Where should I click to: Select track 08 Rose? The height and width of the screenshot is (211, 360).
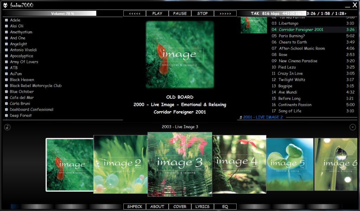pos(313,55)
